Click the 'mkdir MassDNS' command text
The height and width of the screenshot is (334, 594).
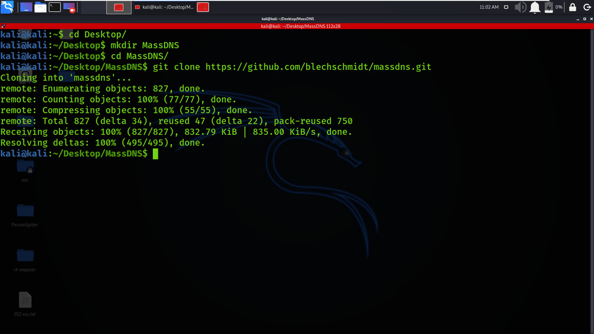(x=145, y=45)
